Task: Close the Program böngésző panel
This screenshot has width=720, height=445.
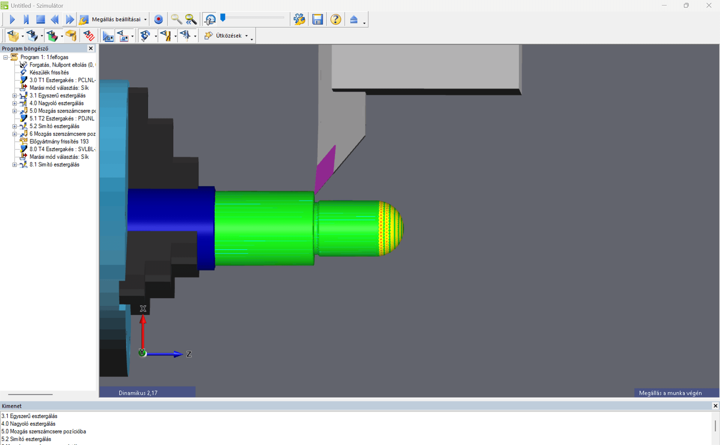Action: tap(91, 48)
